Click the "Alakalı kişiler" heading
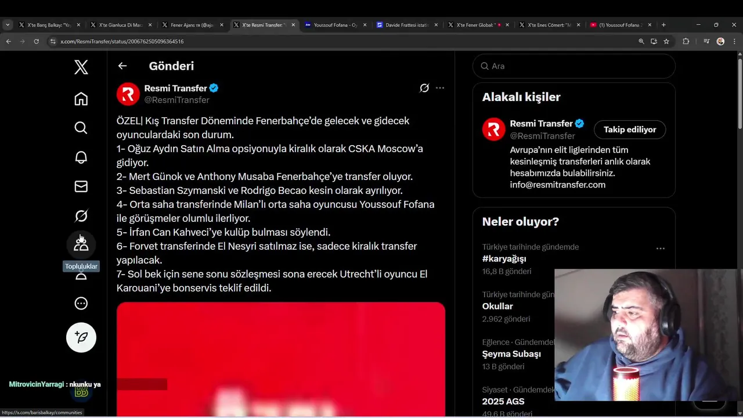 pyautogui.click(x=521, y=97)
